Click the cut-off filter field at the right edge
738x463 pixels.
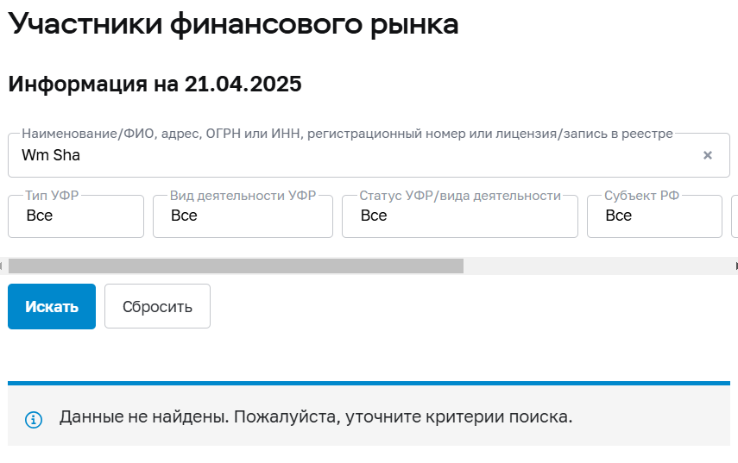coord(734,216)
